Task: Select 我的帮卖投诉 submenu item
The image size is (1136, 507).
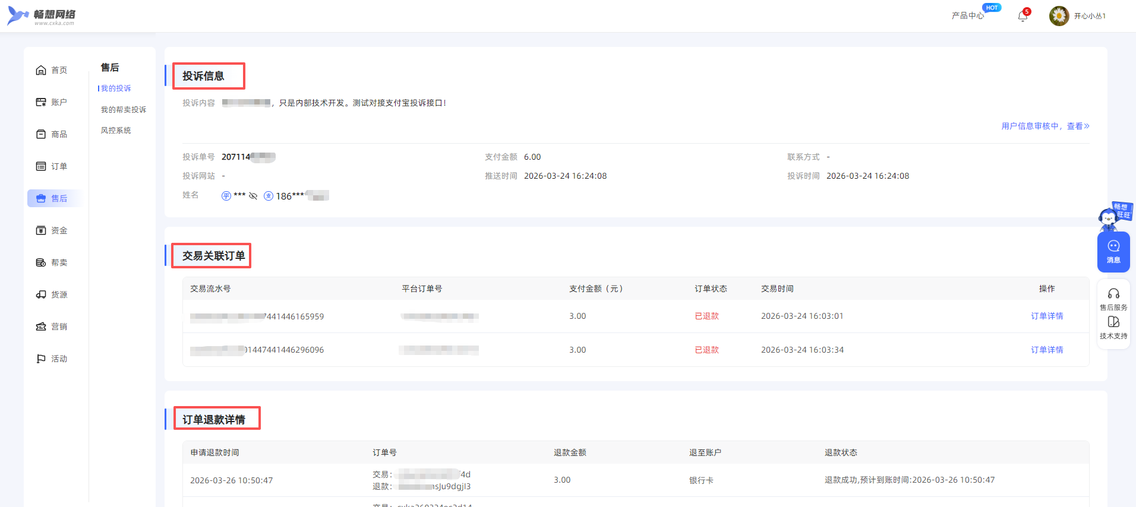Action: coord(123,110)
